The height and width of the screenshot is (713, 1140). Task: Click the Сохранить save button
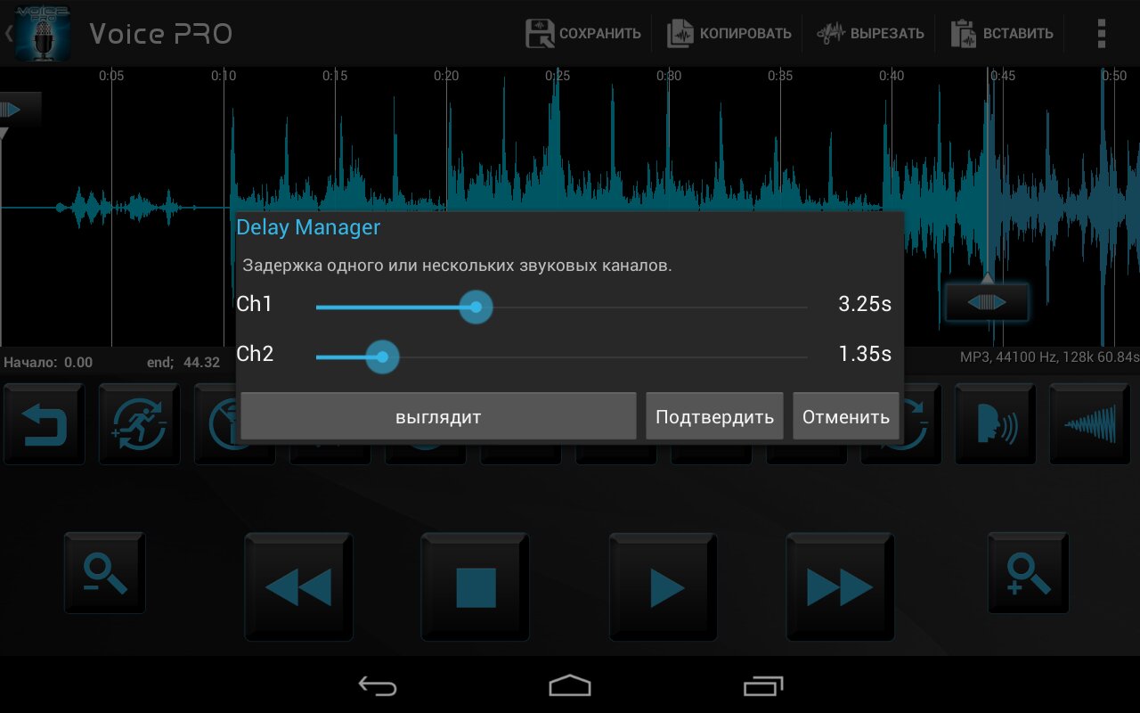coord(583,34)
